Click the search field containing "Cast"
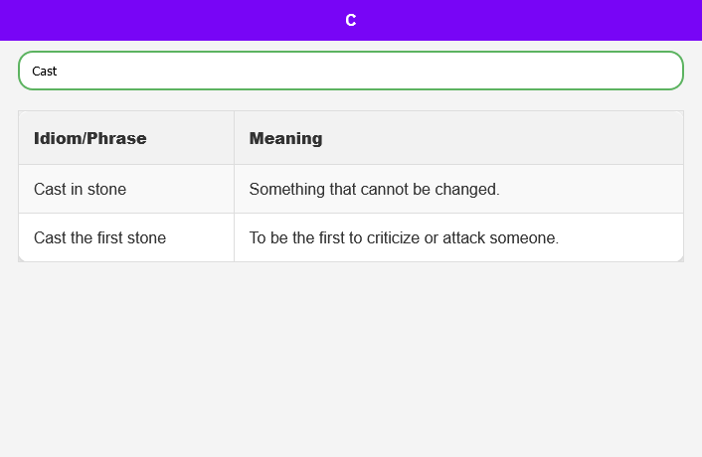This screenshot has height=457, width=702. click(350, 71)
